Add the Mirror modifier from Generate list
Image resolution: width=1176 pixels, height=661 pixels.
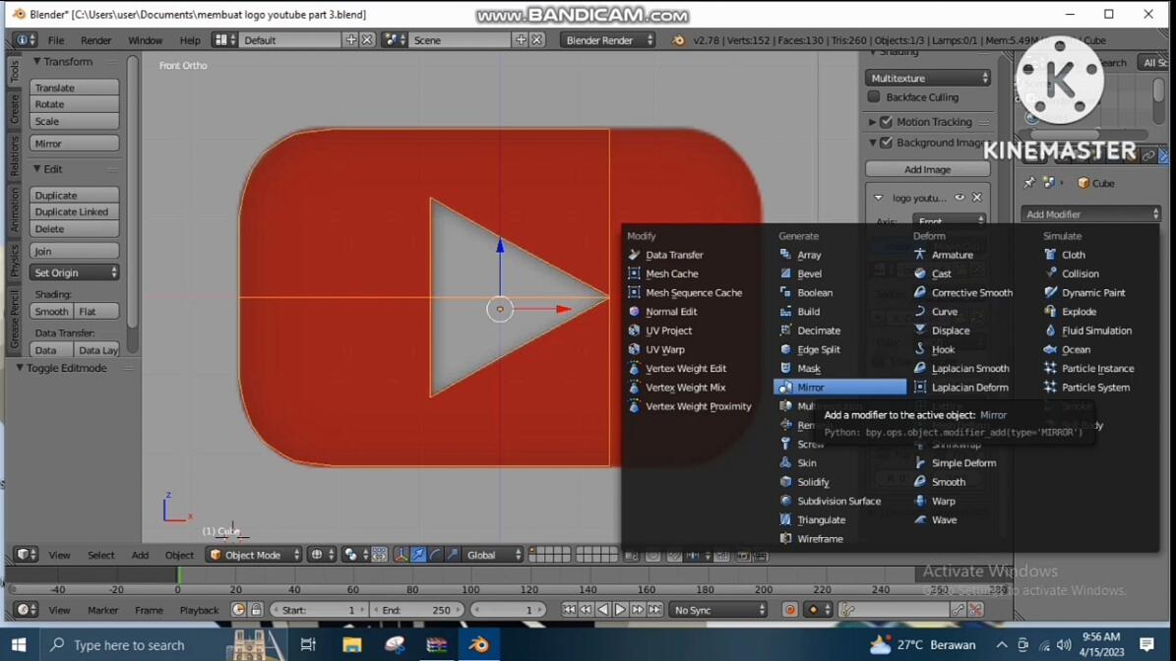[x=839, y=387]
